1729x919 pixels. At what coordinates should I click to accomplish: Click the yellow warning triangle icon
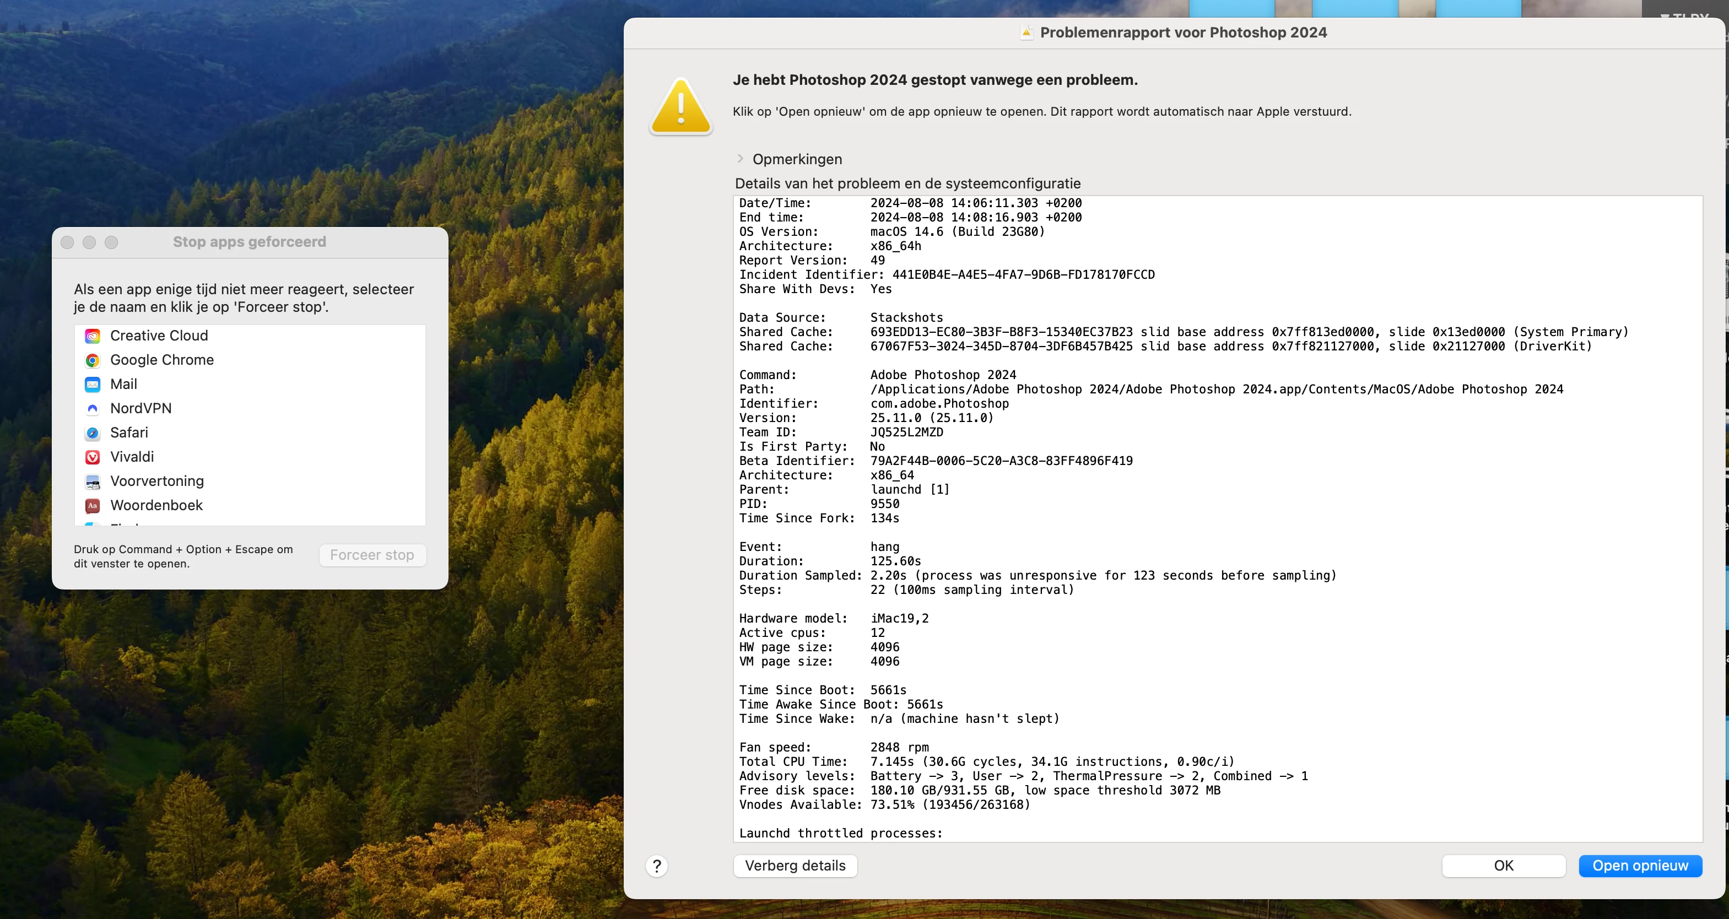pos(680,107)
